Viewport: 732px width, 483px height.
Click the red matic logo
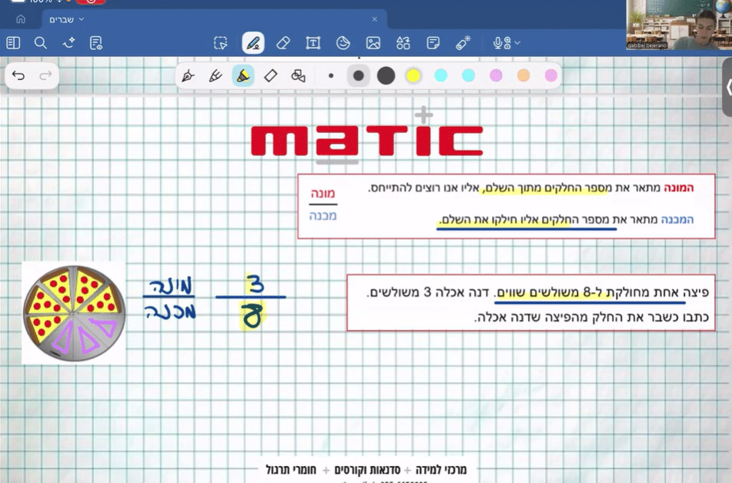tap(367, 140)
